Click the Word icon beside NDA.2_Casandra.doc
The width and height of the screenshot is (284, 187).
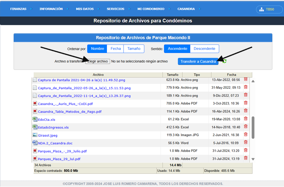click(35, 143)
